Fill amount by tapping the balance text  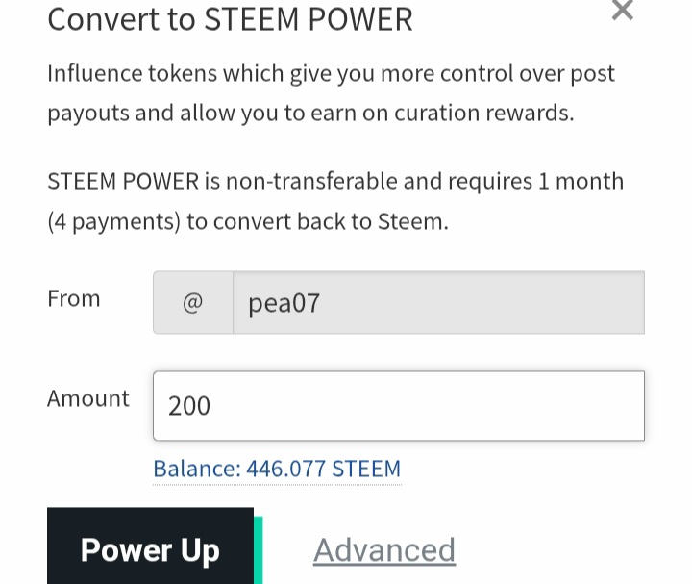277,469
